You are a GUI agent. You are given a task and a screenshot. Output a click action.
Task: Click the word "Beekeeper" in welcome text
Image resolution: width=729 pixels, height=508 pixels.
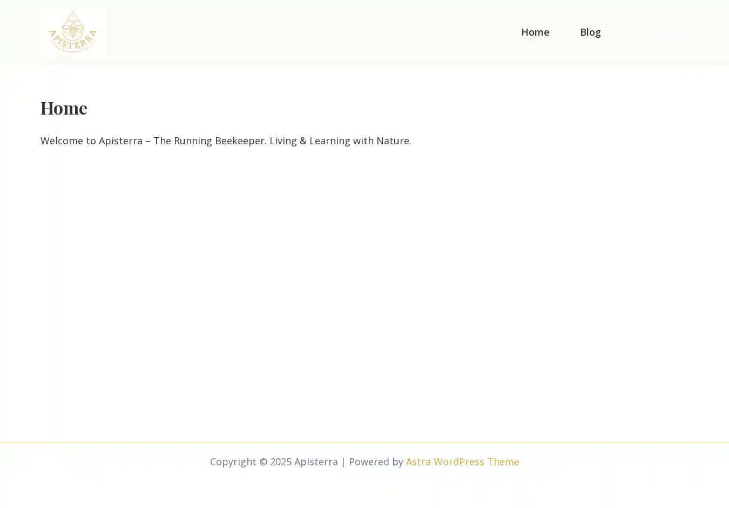(240, 141)
